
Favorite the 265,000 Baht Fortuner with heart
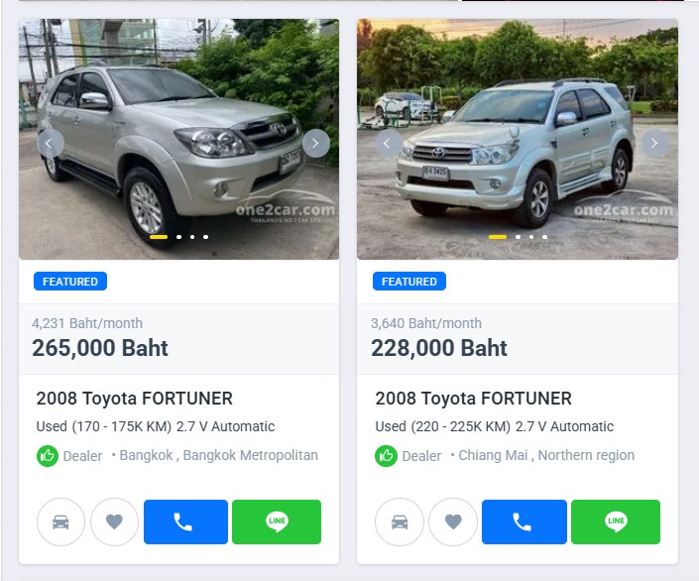(x=114, y=522)
